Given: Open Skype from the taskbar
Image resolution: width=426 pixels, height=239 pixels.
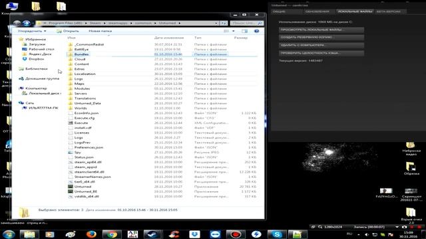Looking at the screenshot, I should pyautogui.click(x=277, y=234).
